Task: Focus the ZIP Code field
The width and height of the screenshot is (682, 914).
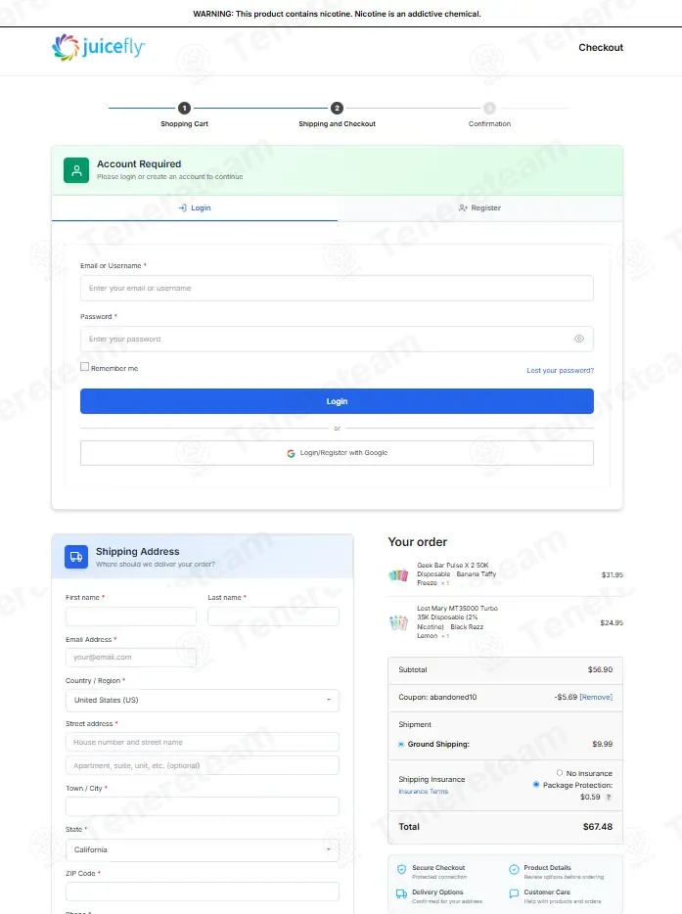Action: [203, 891]
